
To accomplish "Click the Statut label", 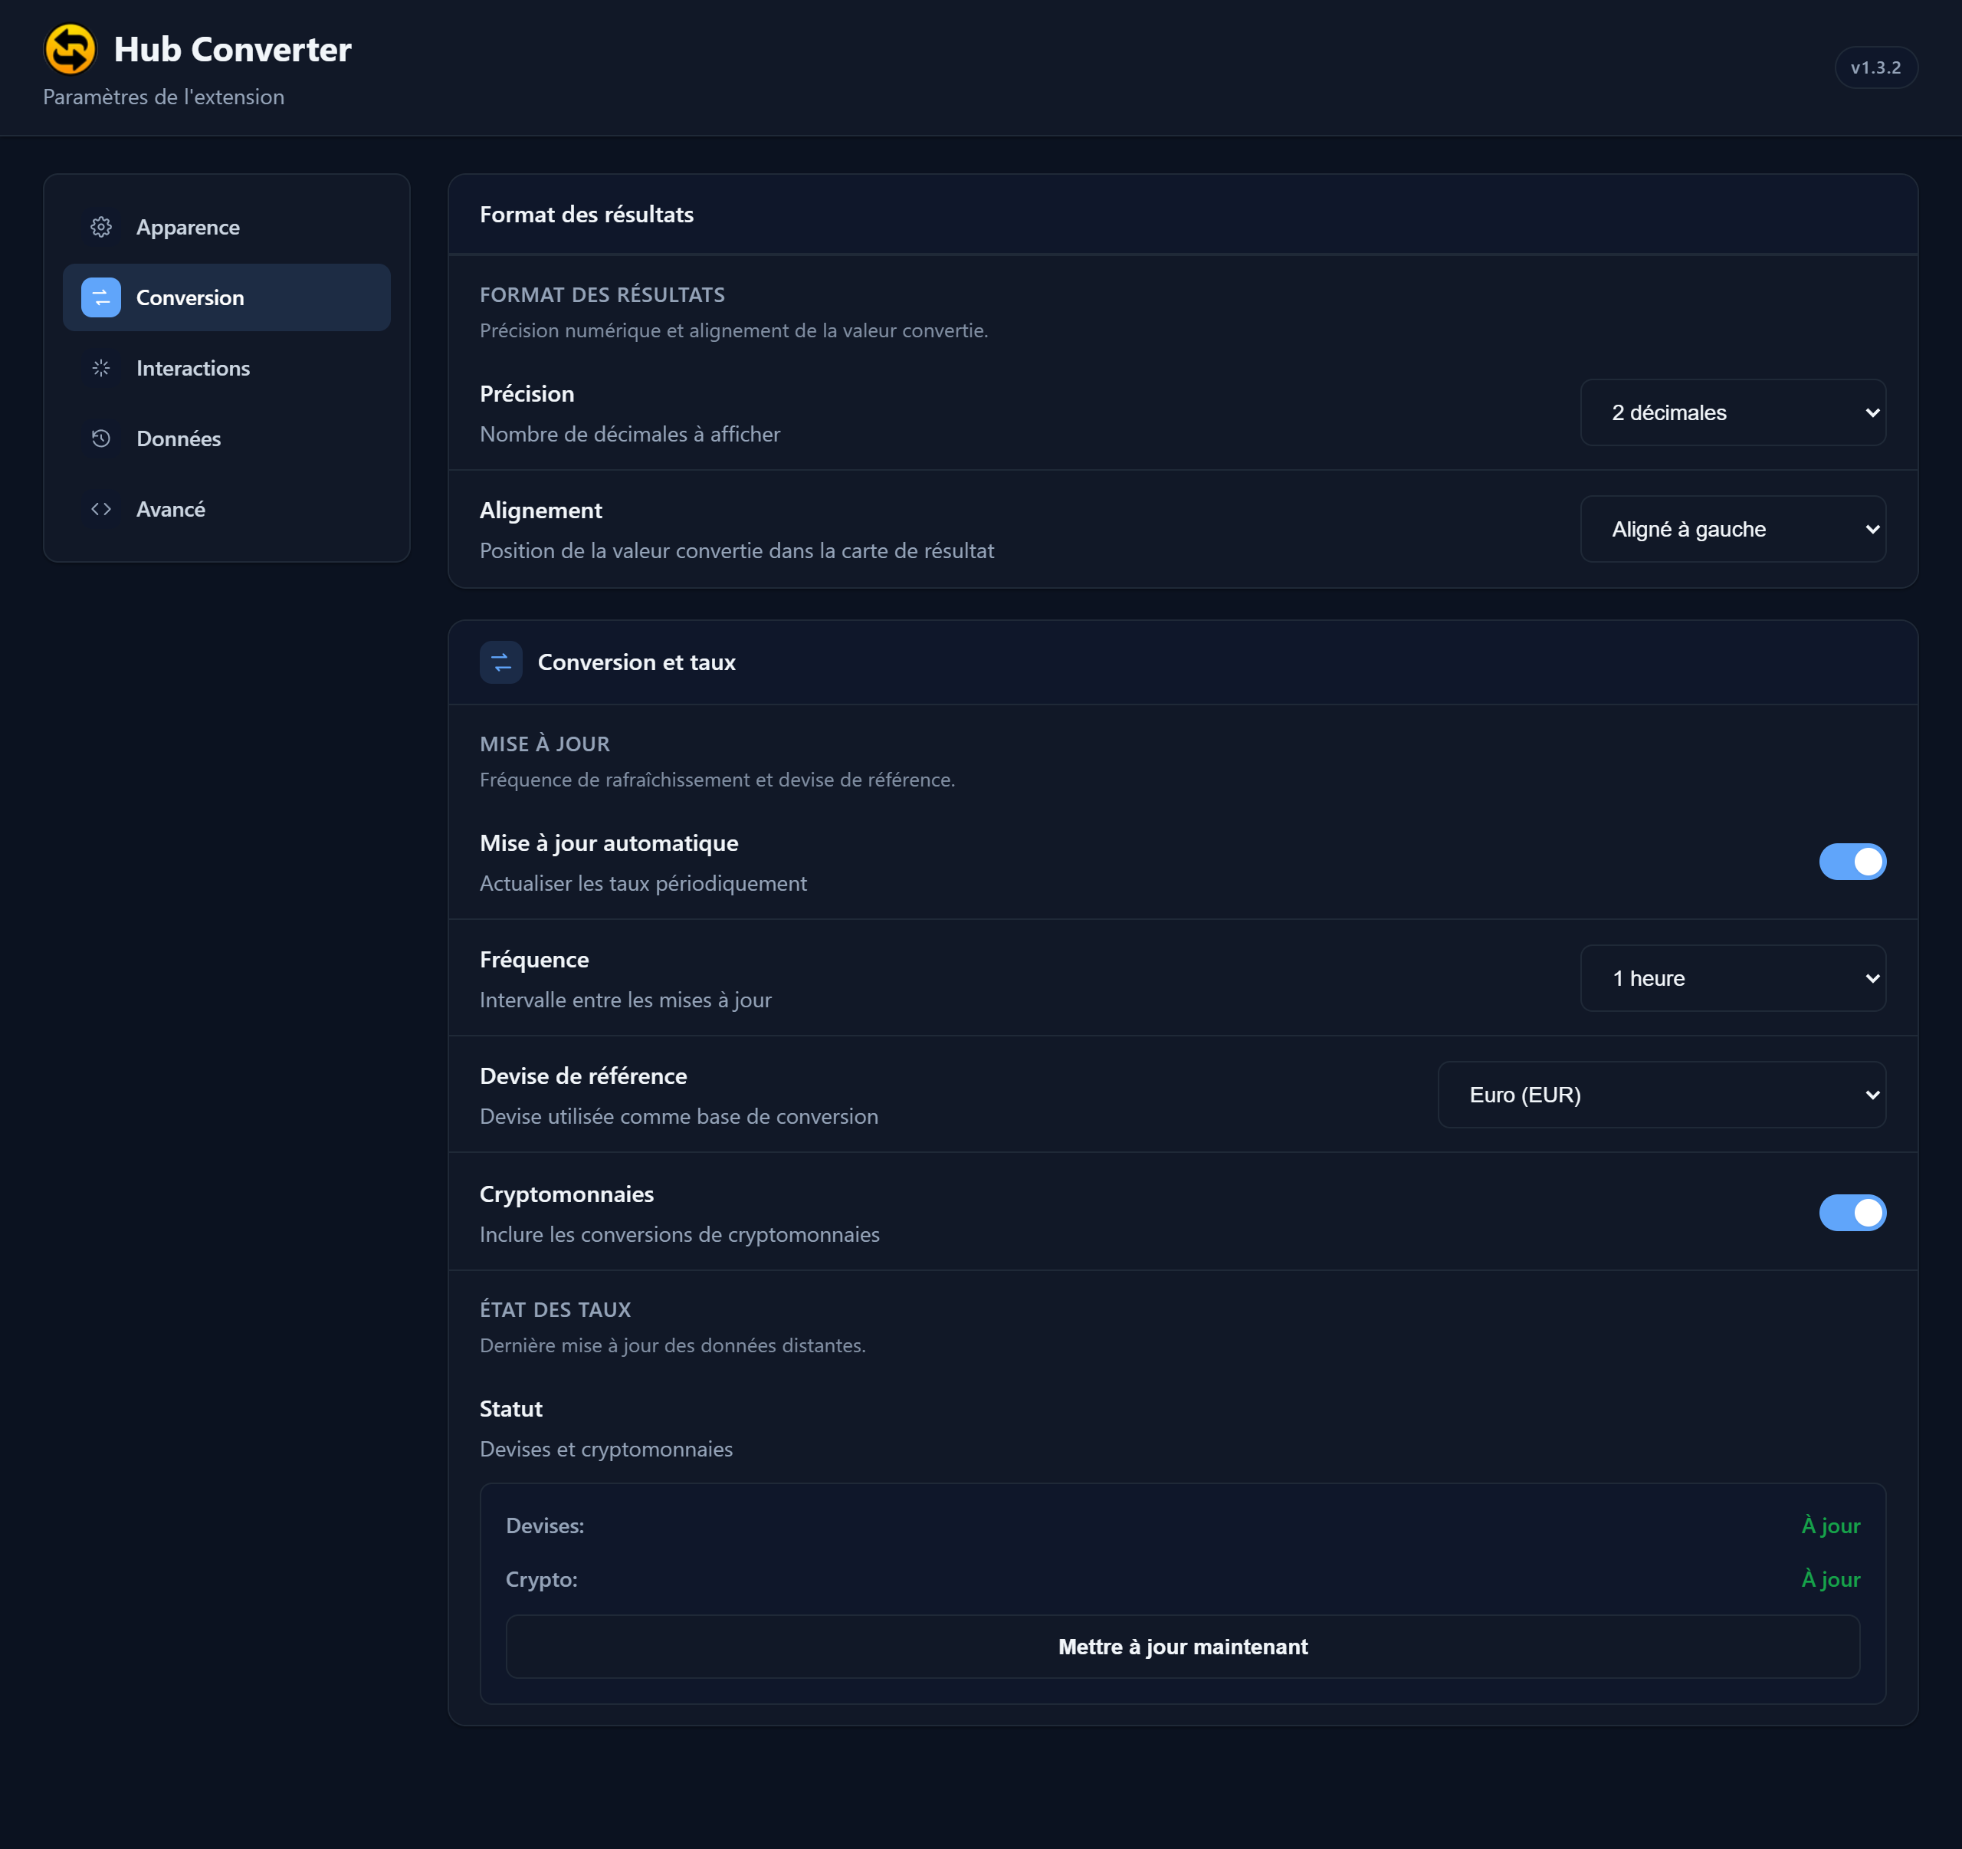I will tap(511, 1409).
